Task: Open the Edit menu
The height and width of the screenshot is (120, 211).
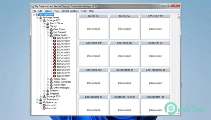Action: pyautogui.click(x=40, y=11)
